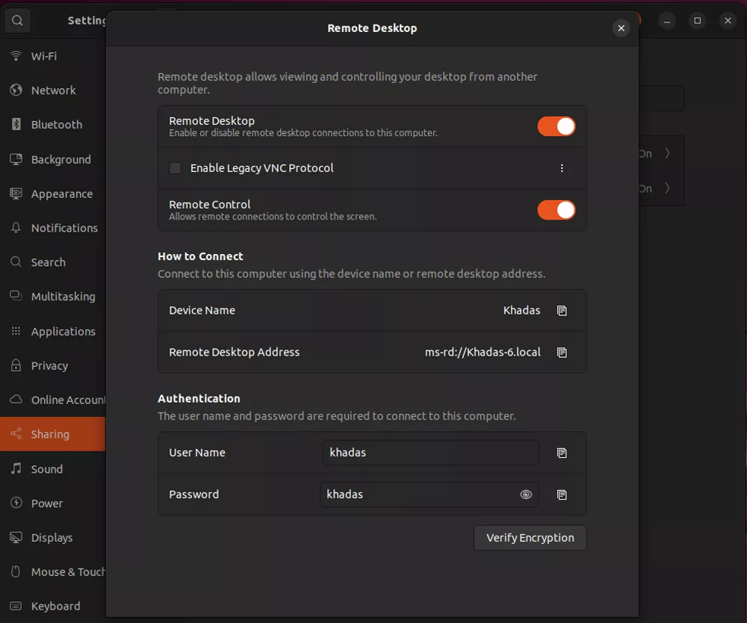Viewport: 747px width, 623px height.
Task: Select Multitasking in the sidebar
Action: (x=53, y=297)
